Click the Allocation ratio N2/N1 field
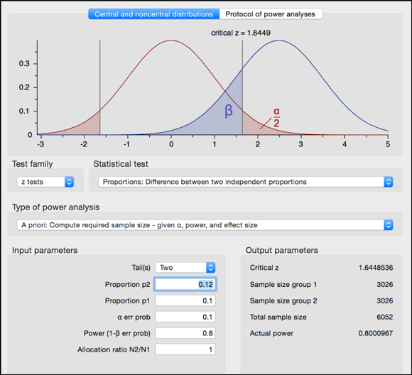Image resolution: width=412 pixels, height=375 pixels. pos(185,349)
